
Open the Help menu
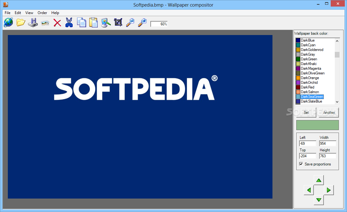pos(55,13)
